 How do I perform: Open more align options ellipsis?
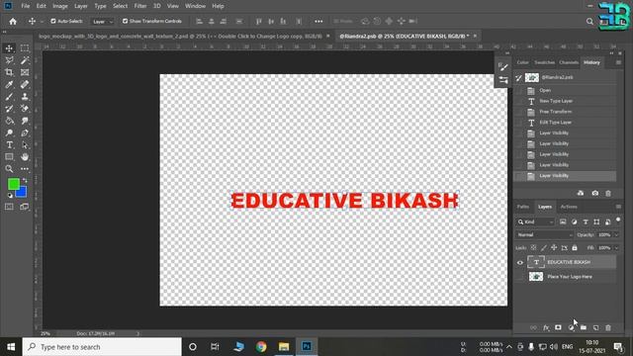click(318, 22)
